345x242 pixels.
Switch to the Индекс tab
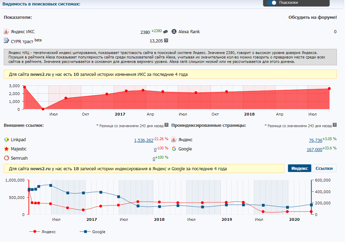click(x=300, y=169)
